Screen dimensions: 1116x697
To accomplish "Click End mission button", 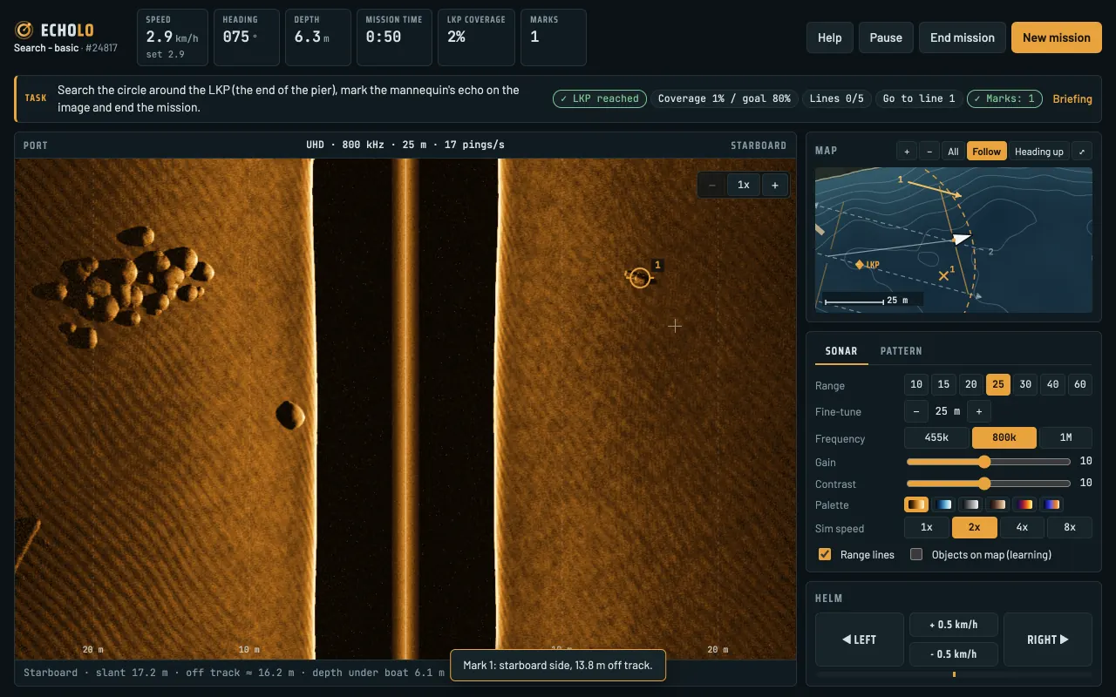I will pos(963,37).
